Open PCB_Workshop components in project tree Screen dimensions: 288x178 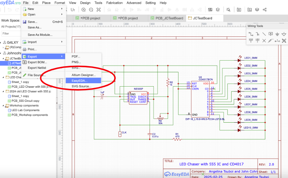(29, 115)
